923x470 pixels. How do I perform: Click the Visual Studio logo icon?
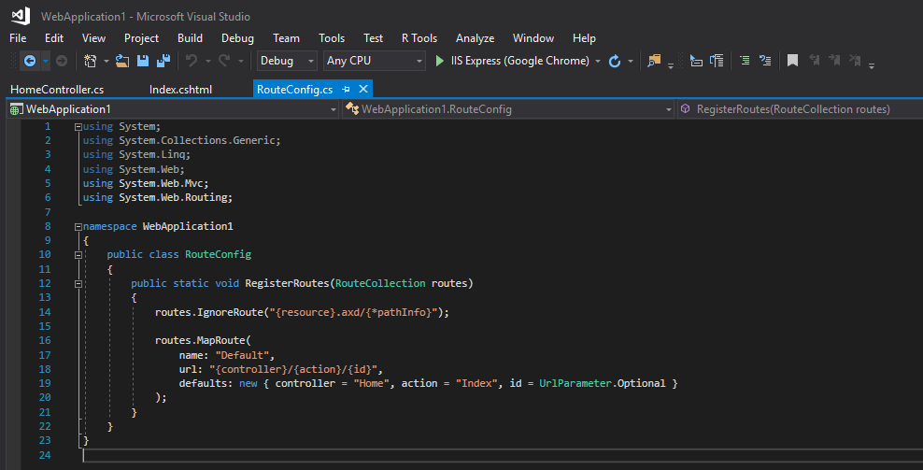coord(21,16)
